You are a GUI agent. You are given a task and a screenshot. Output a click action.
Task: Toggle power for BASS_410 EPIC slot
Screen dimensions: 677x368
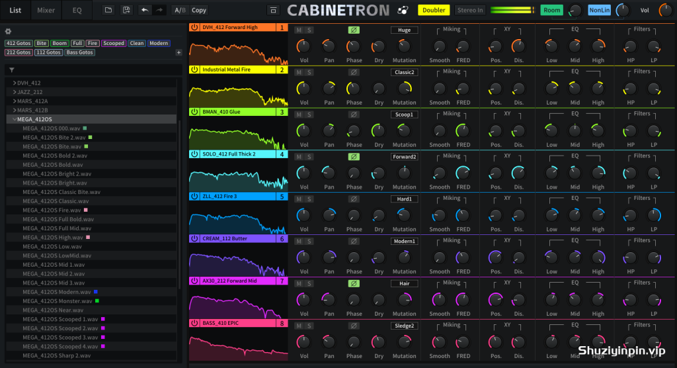click(x=195, y=323)
